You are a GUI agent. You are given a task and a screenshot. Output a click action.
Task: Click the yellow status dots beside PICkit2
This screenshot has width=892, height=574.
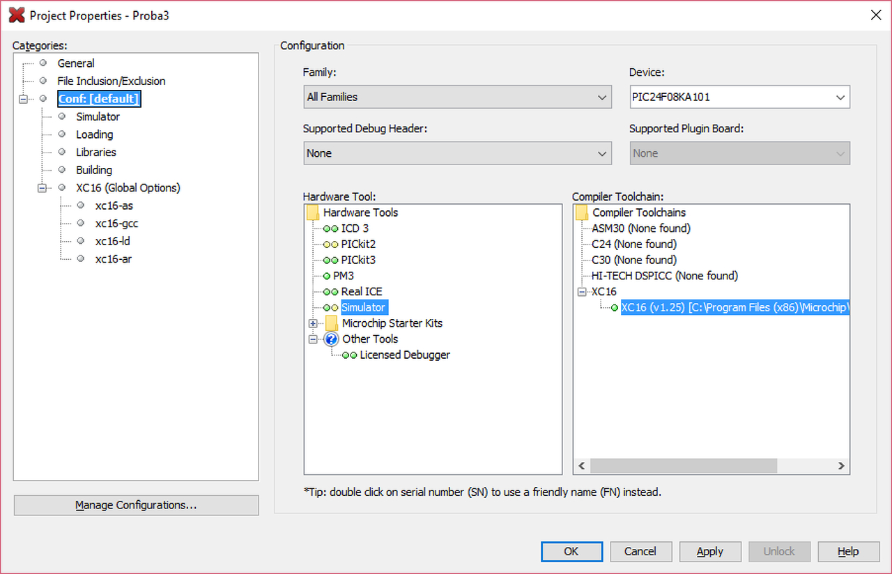coord(330,245)
